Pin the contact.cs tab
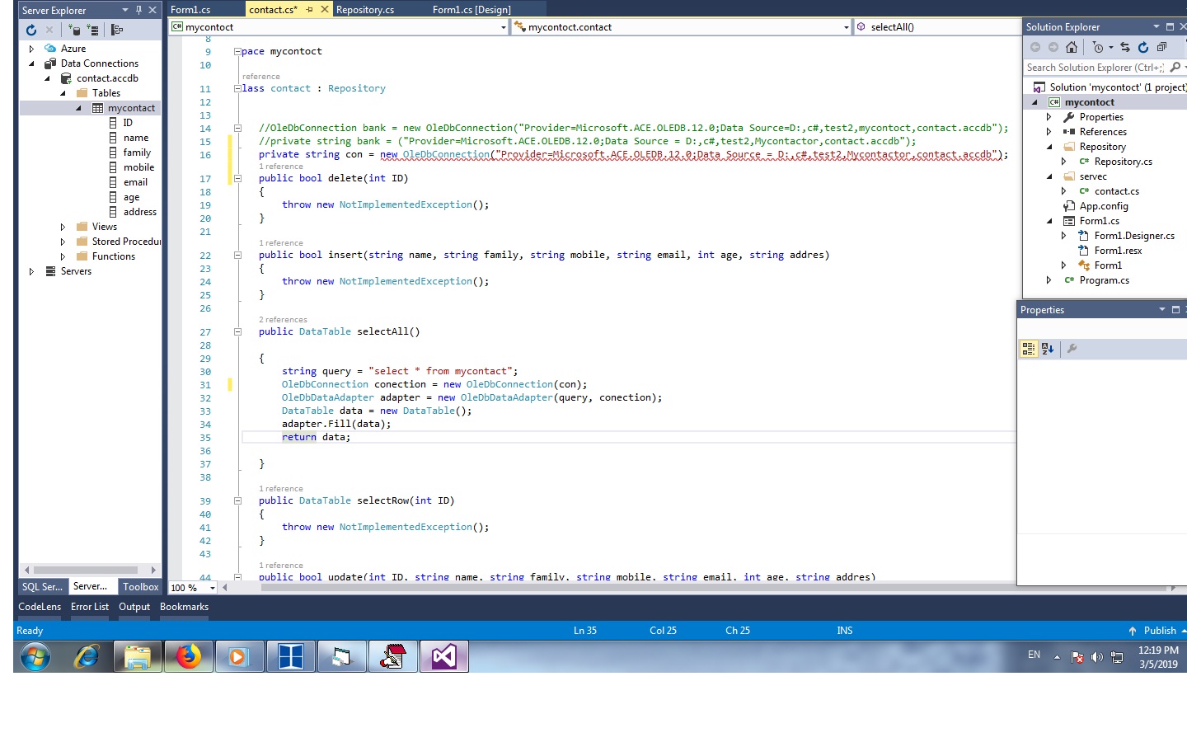The image size is (1187, 742). pyautogui.click(x=310, y=10)
